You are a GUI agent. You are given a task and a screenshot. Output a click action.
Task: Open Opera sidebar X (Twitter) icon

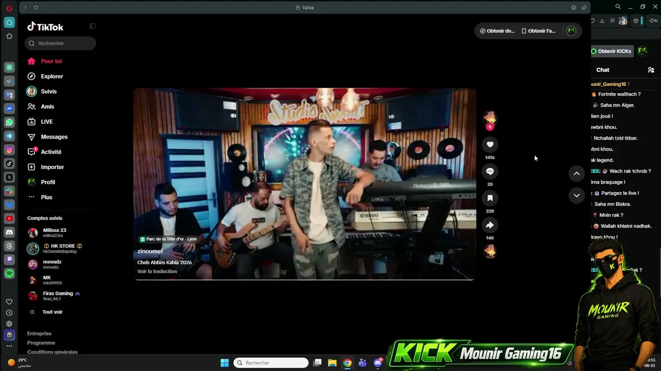click(9, 177)
